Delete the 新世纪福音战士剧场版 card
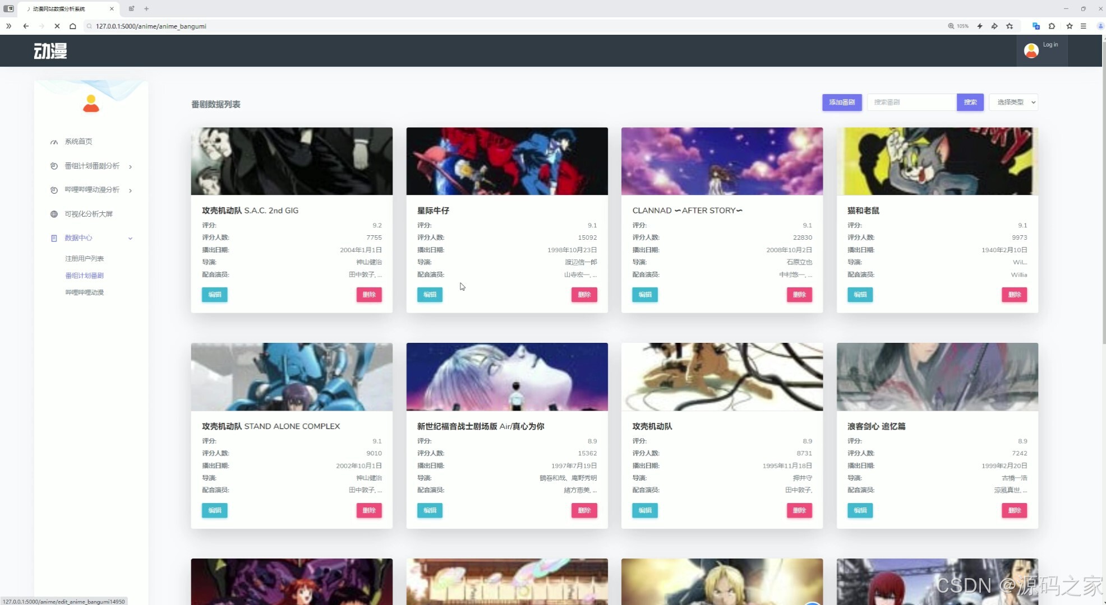The image size is (1106, 605). pos(584,510)
